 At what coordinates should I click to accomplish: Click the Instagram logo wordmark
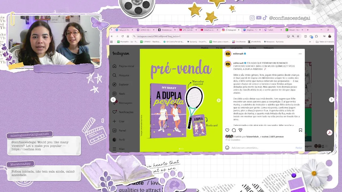point(121,54)
